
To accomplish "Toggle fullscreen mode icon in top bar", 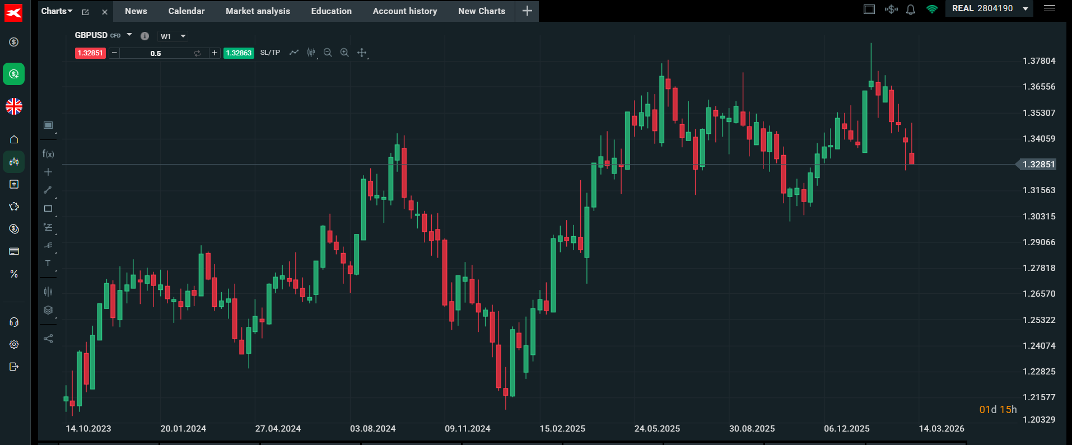I will (x=869, y=10).
